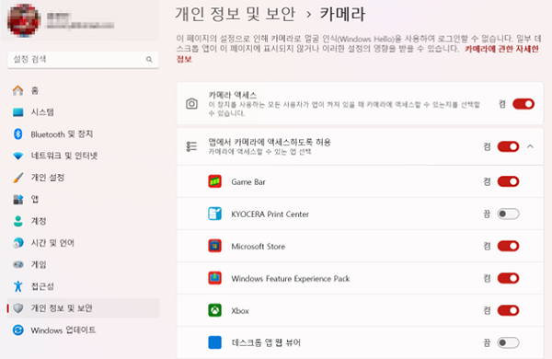Click the Gaming controller icon
Screen dimensions: 552x359
click(18, 264)
